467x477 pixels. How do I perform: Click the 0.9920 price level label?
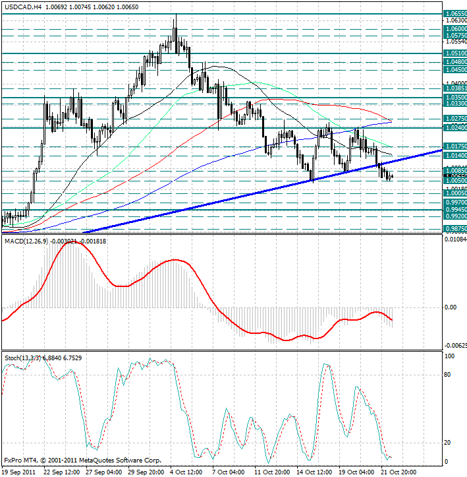click(455, 216)
